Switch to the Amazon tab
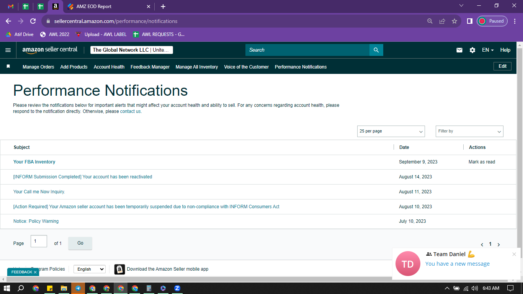Screen dimensions: 523x294 (x=56, y=7)
